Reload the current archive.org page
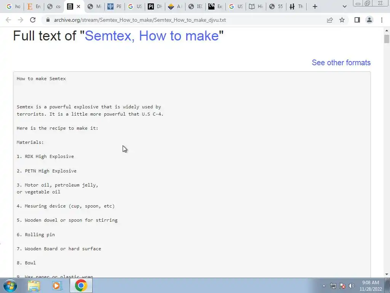 [33, 20]
